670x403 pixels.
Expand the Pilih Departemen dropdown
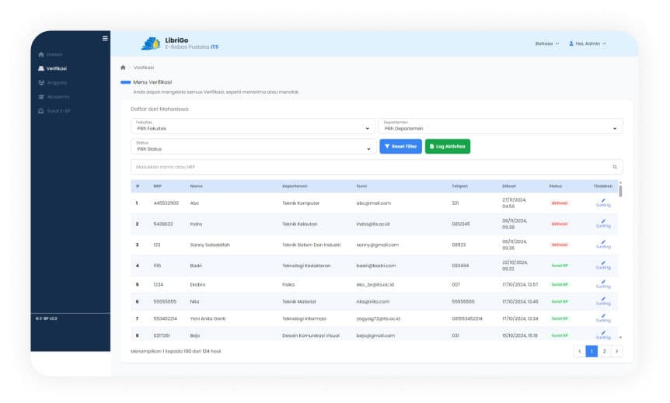(x=501, y=126)
